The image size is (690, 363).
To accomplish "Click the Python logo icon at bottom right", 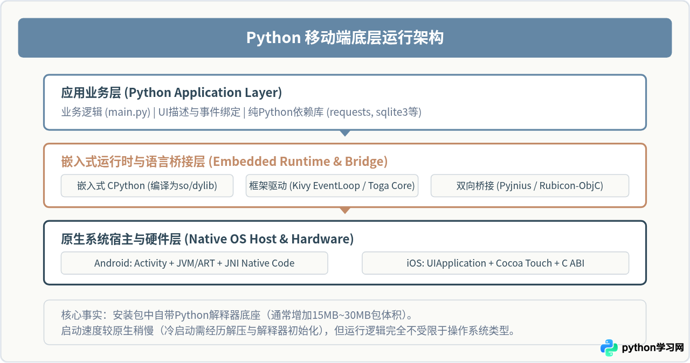I will [x=609, y=348].
